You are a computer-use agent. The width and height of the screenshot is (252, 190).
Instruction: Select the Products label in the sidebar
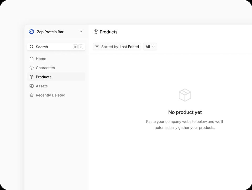pos(44,77)
